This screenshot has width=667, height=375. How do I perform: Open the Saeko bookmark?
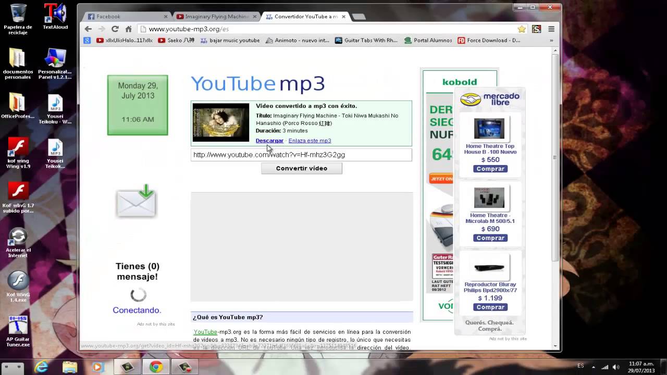[x=176, y=40]
